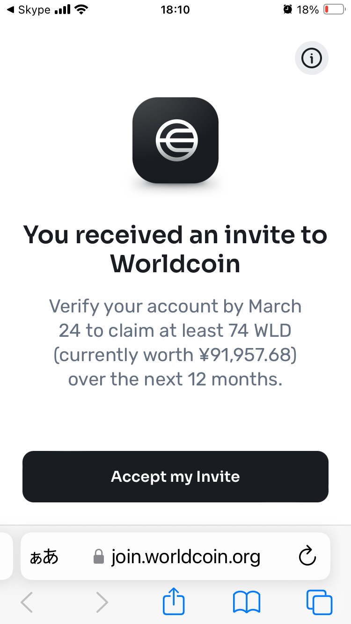Switch to the adjacent tab sliver at left
This screenshot has width=351, height=624.
pos(6,557)
